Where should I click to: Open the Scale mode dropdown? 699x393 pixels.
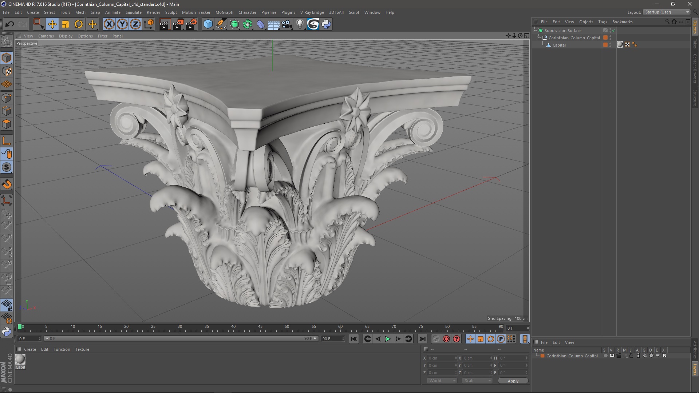tap(477, 381)
